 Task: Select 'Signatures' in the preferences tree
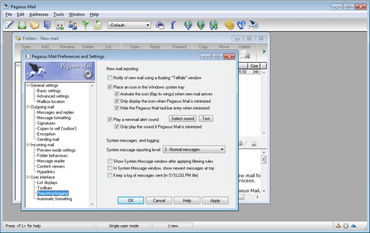[x=46, y=123]
